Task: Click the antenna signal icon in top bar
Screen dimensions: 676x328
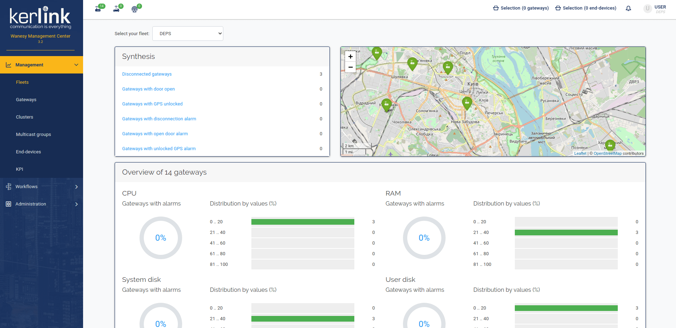Action: 135,9
